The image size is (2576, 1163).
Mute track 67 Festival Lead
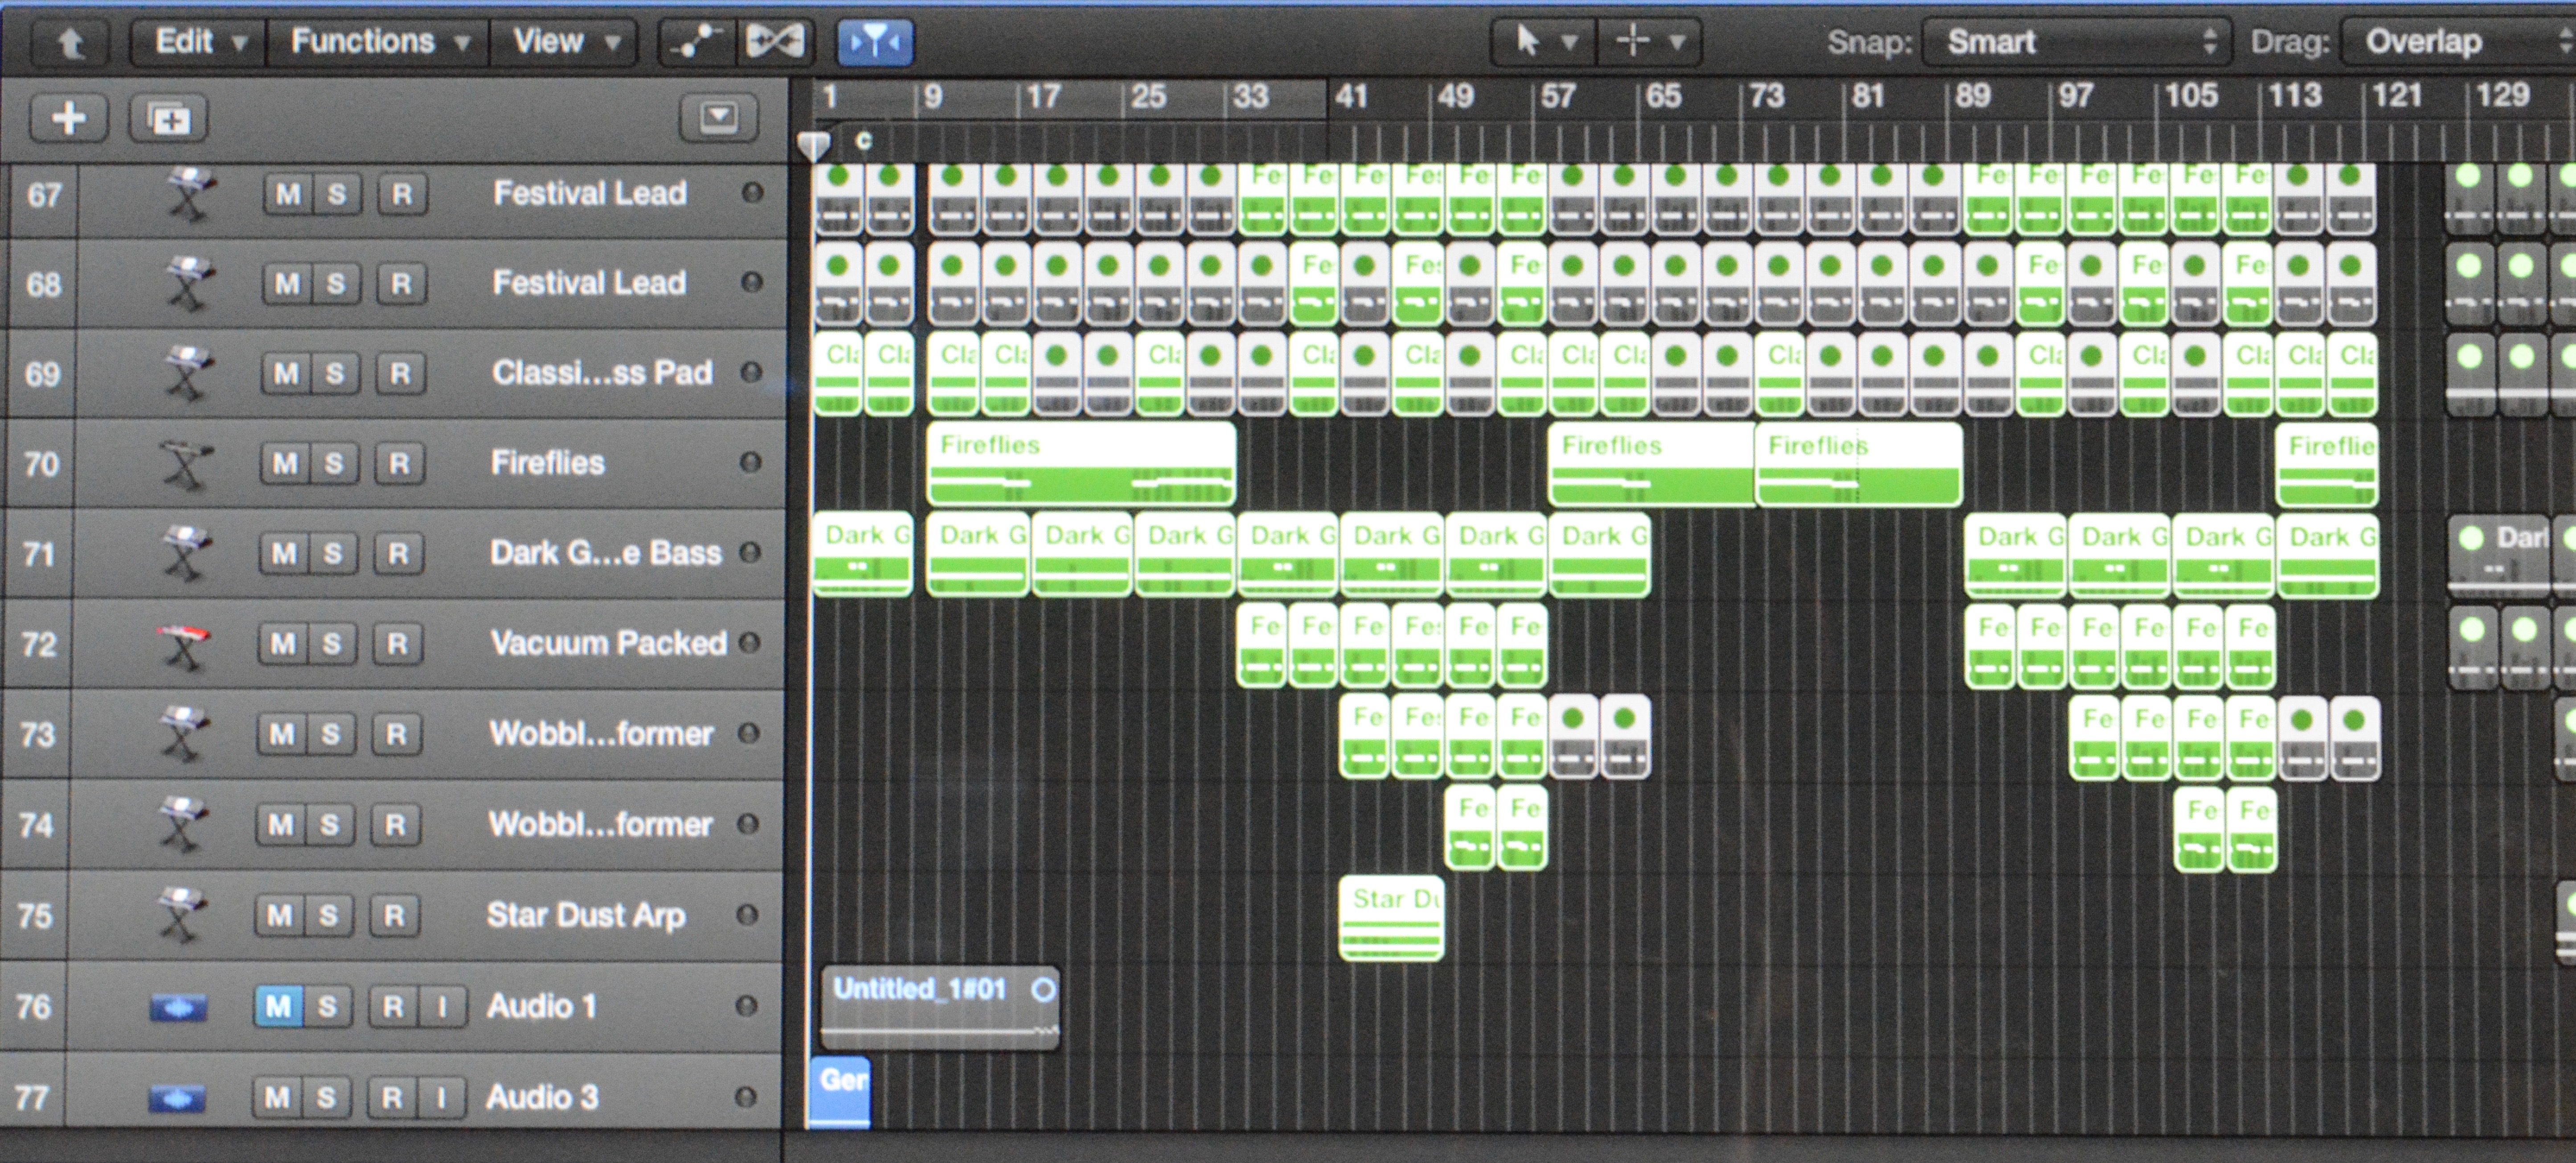288,194
